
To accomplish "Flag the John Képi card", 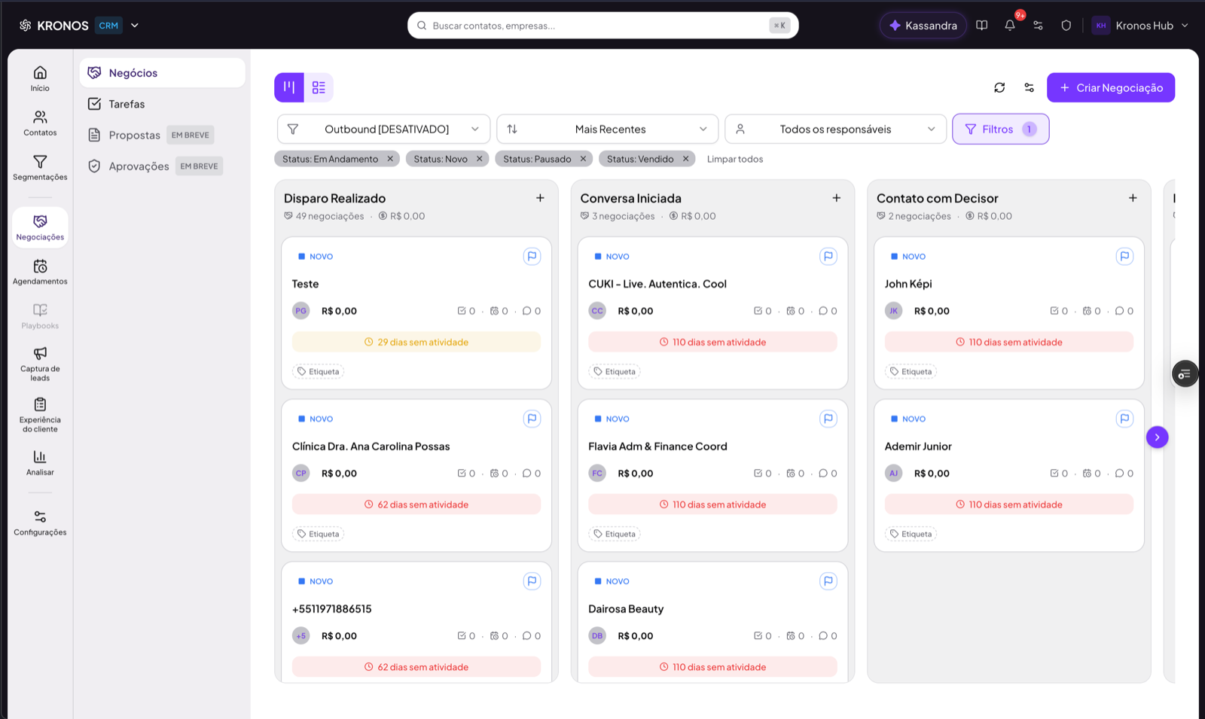I will [1124, 256].
